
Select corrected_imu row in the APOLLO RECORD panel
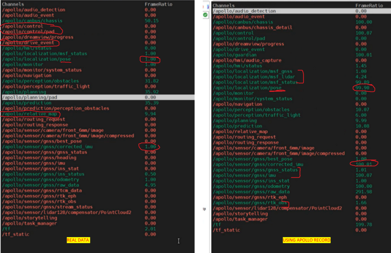pyautogui.click(x=258, y=164)
